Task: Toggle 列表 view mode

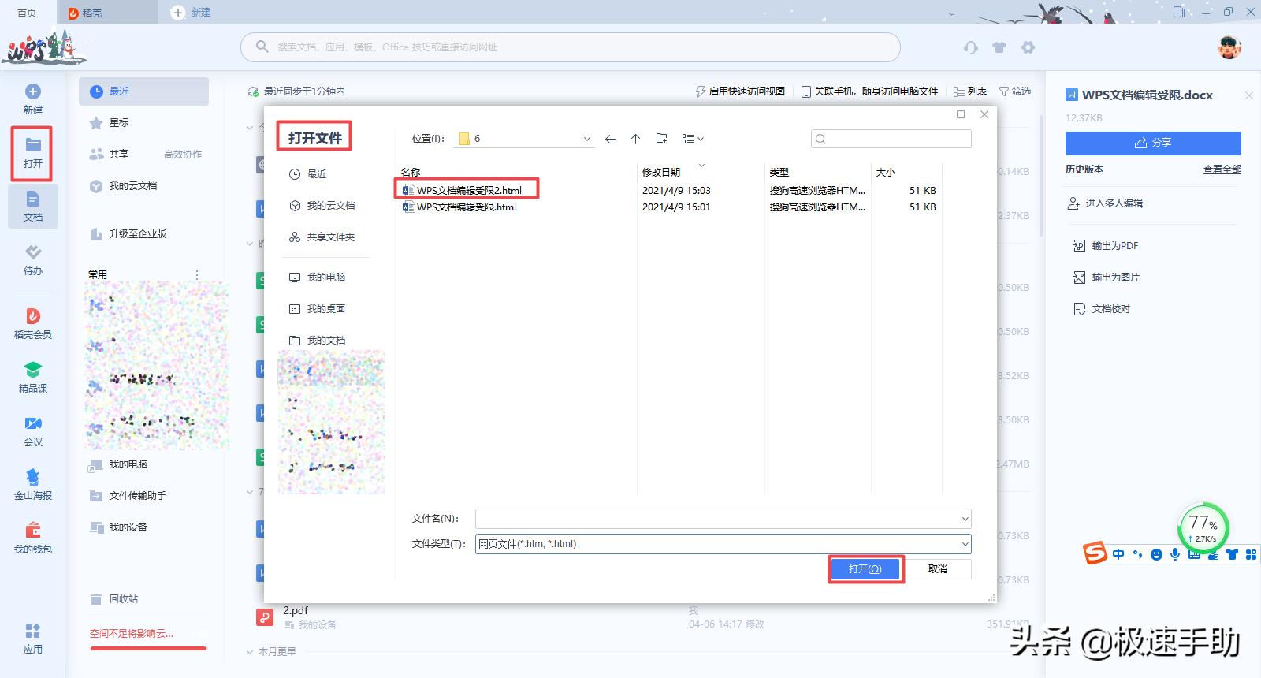Action: click(x=970, y=91)
